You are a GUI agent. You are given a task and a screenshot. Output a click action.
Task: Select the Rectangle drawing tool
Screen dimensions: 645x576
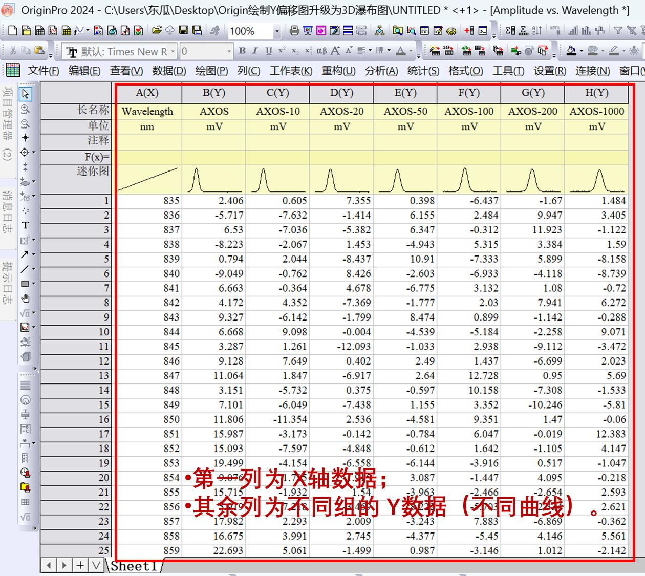(x=25, y=284)
